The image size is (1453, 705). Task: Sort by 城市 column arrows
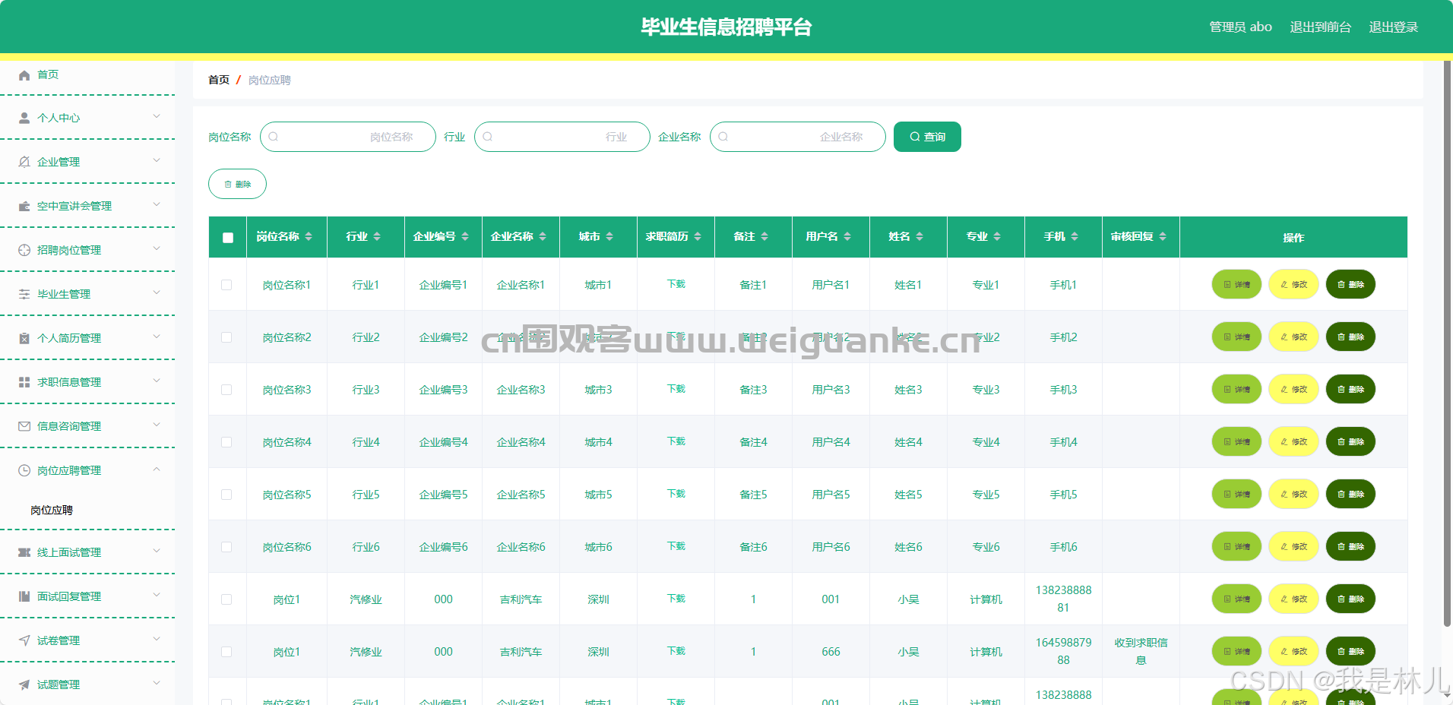tap(609, 237)
